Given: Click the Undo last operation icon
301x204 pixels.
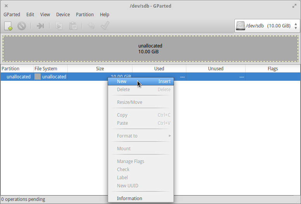Looking at the screenshot, I should click(x=91, y=26).
